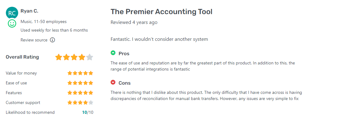Click the Cons heading

(x=125, y=83)
